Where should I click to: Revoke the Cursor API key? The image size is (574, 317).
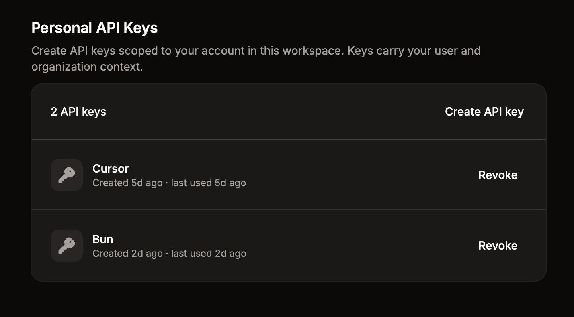pyautogui.click(x=498, y=175)
